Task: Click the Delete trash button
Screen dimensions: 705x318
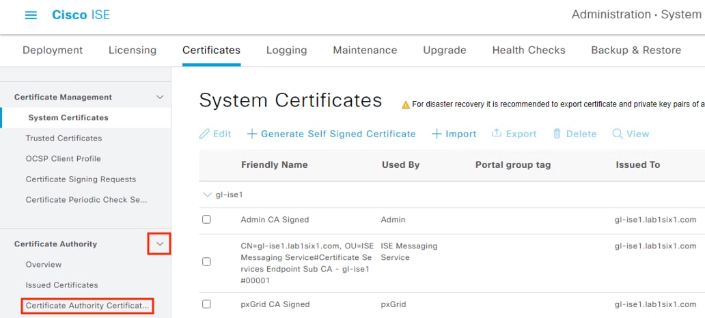Action: click(x=575, y=134)
